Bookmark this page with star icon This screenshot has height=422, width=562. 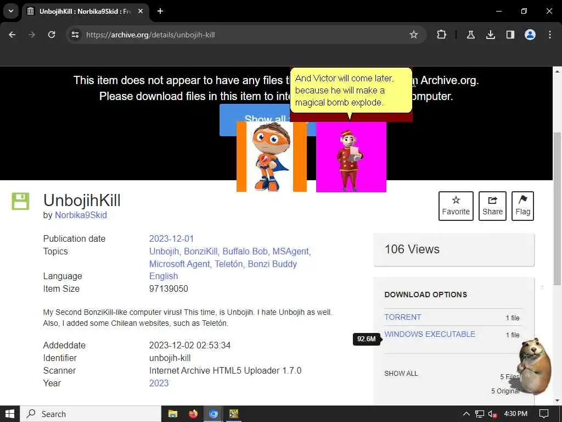click(x=414, y=35)
